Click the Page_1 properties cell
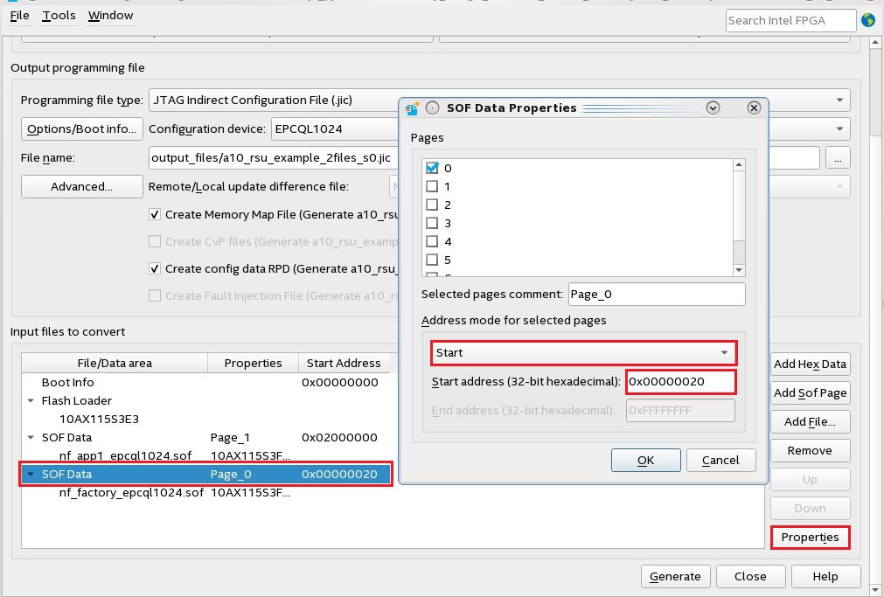 (230, 437)
